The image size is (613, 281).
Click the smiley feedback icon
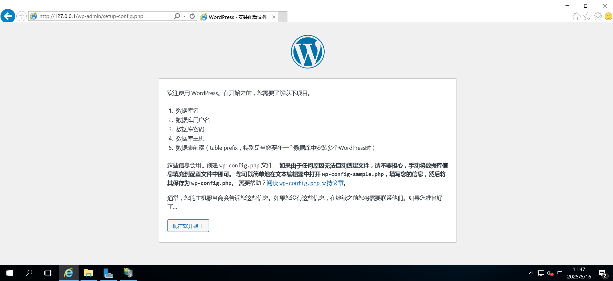tap(608, 16)
